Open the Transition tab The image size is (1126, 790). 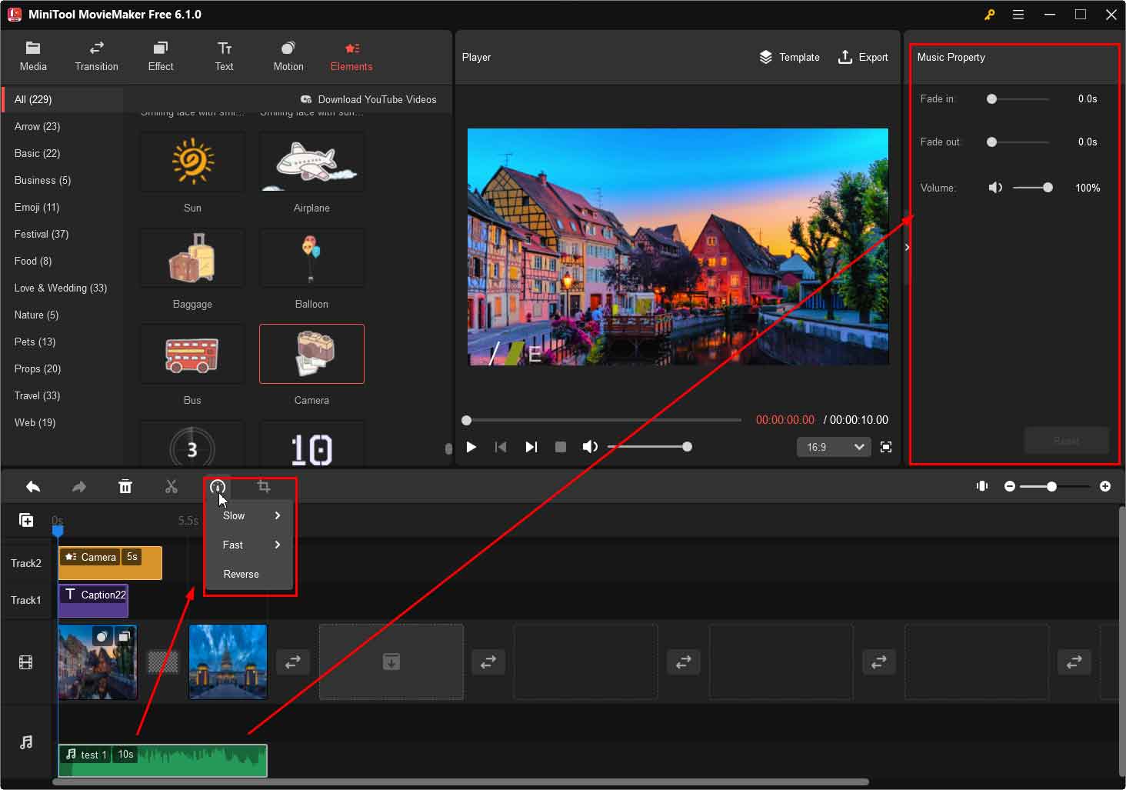coord(97,56)
